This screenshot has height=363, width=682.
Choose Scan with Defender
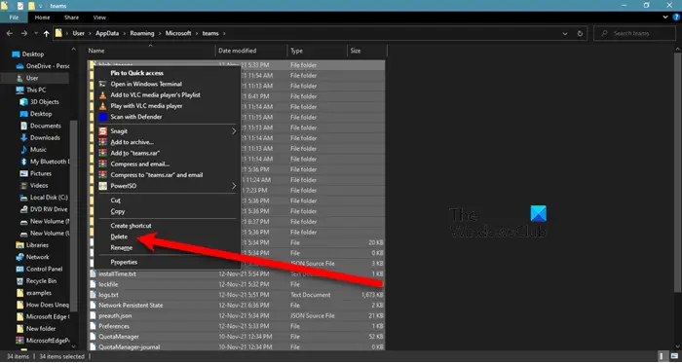(168, 117)
